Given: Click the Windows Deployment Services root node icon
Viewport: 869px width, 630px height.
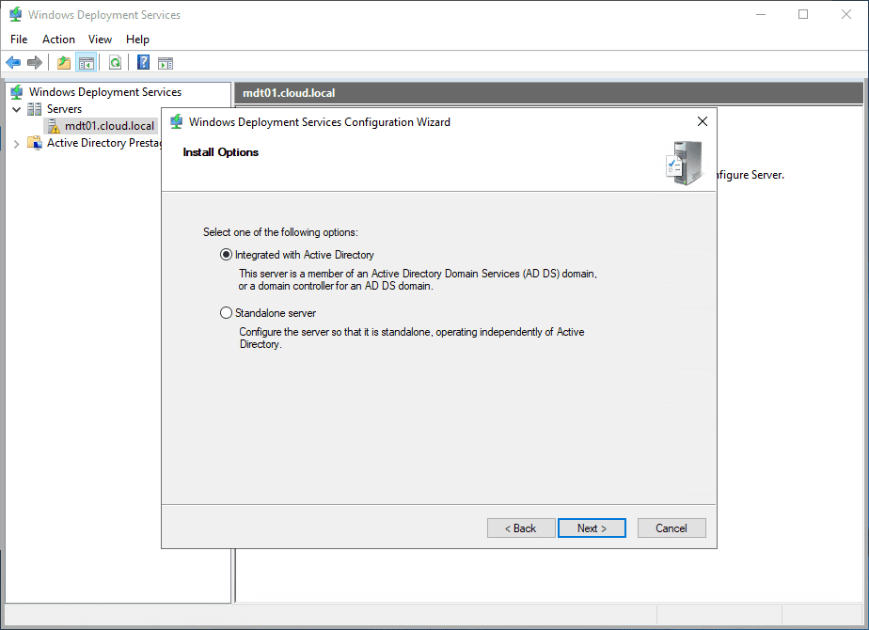Looking at the screenshot, I should 17,92.
